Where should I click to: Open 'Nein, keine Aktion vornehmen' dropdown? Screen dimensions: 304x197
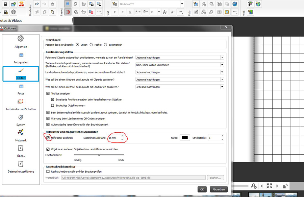pos(179,65)
